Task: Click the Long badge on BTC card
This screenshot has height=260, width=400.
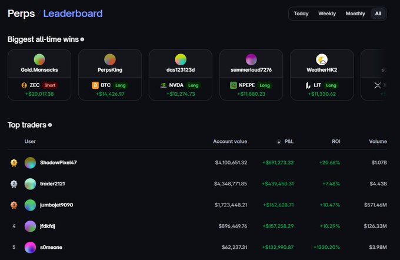Action: click(x=120, y=85)
